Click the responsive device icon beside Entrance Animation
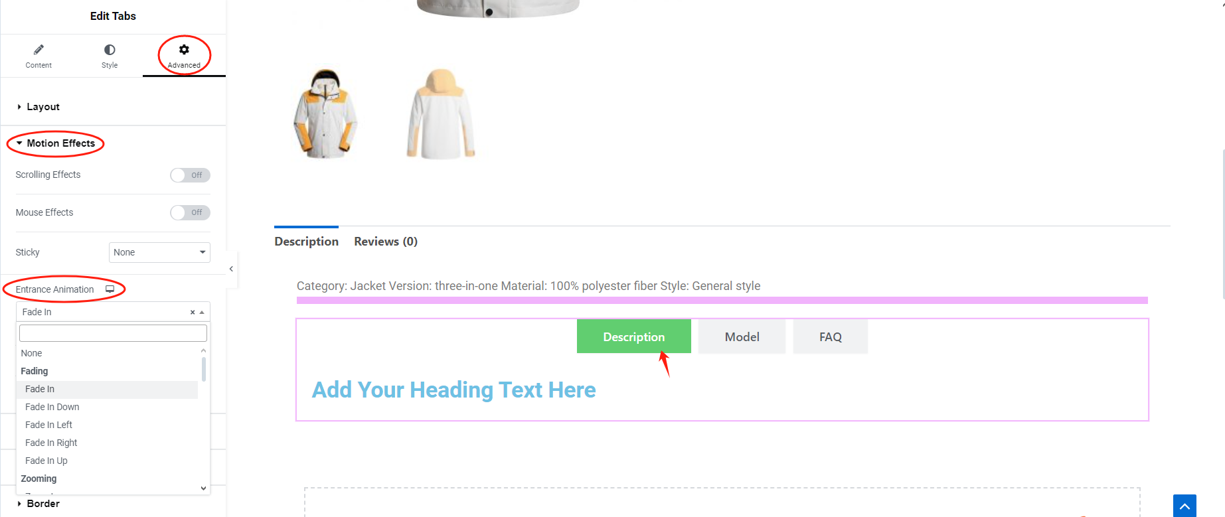The height and width of the screenshot is (517, 1225). coord(110,289)
